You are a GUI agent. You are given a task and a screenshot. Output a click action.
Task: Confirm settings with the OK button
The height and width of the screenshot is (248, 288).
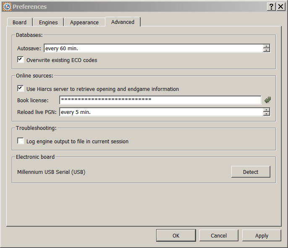(x=176, y=235)
